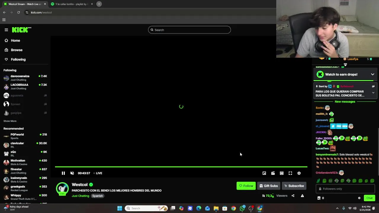Open the Kick sidebar hamburger menu
Screen dimensions: 379x213
(6, 30)
